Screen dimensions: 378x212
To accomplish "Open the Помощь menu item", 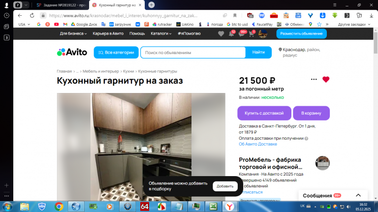I will [137, 34].
